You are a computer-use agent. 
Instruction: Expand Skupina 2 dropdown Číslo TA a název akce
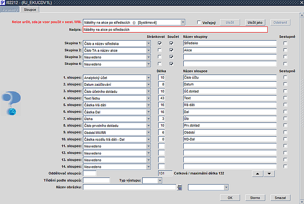pyautogui.click(x=148, y=50)
